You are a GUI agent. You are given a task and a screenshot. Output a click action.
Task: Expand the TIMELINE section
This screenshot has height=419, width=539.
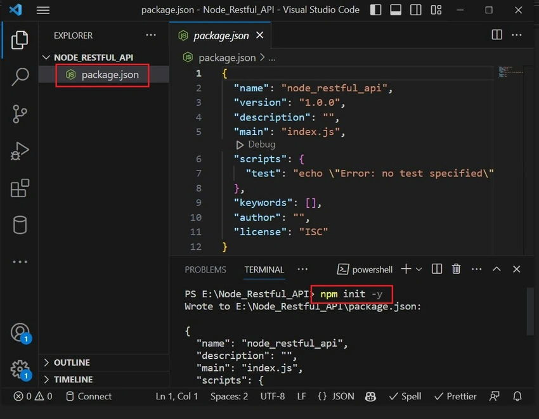point(73,380)
